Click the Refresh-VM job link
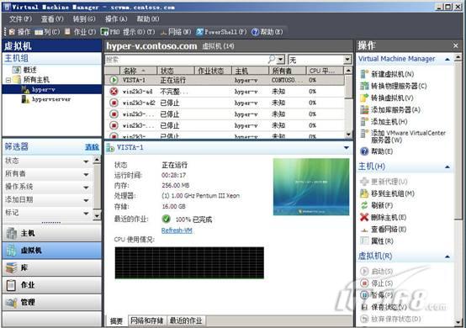The width and height of the screenshot is (466, 328). point(177,230)
